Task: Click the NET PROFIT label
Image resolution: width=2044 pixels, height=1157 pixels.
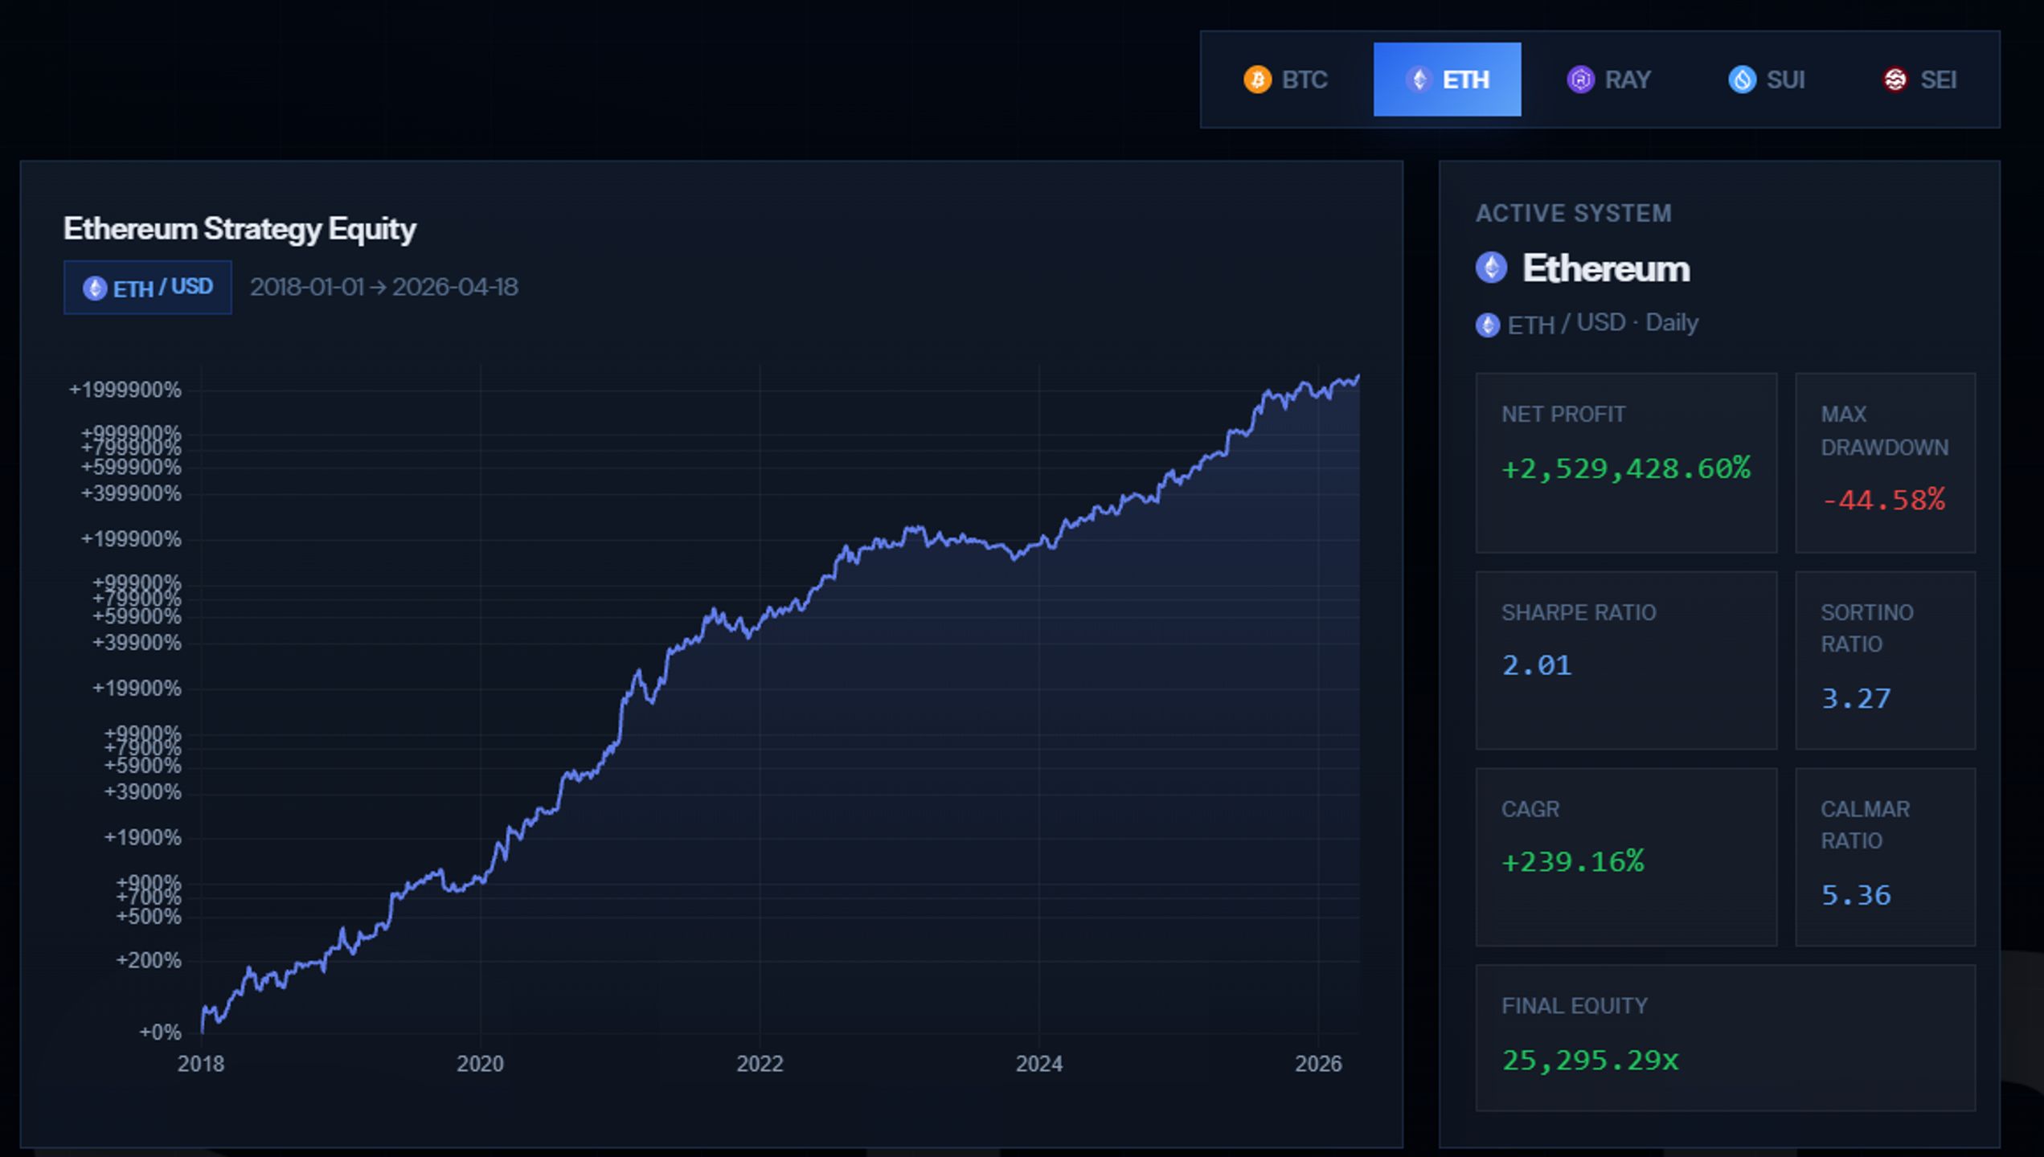Action: (1563, 415)
